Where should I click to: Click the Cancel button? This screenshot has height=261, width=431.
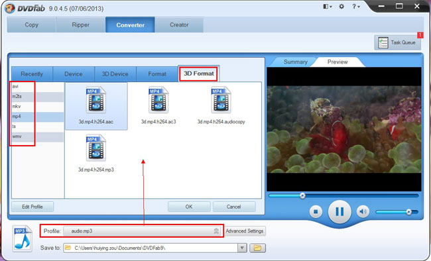click(234, 207)
